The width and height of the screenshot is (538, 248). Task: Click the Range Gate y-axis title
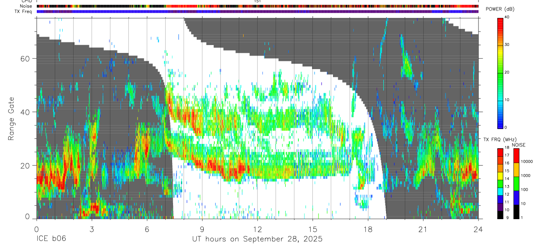[x=11, y=119]
